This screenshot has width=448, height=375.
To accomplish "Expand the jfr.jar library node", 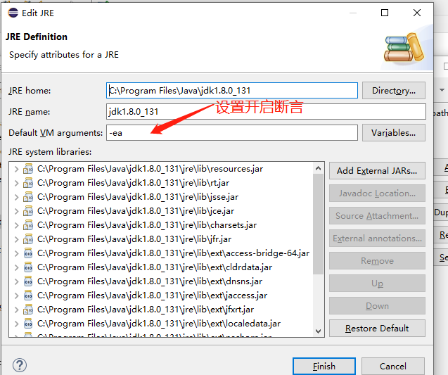I will pos(17,239).
